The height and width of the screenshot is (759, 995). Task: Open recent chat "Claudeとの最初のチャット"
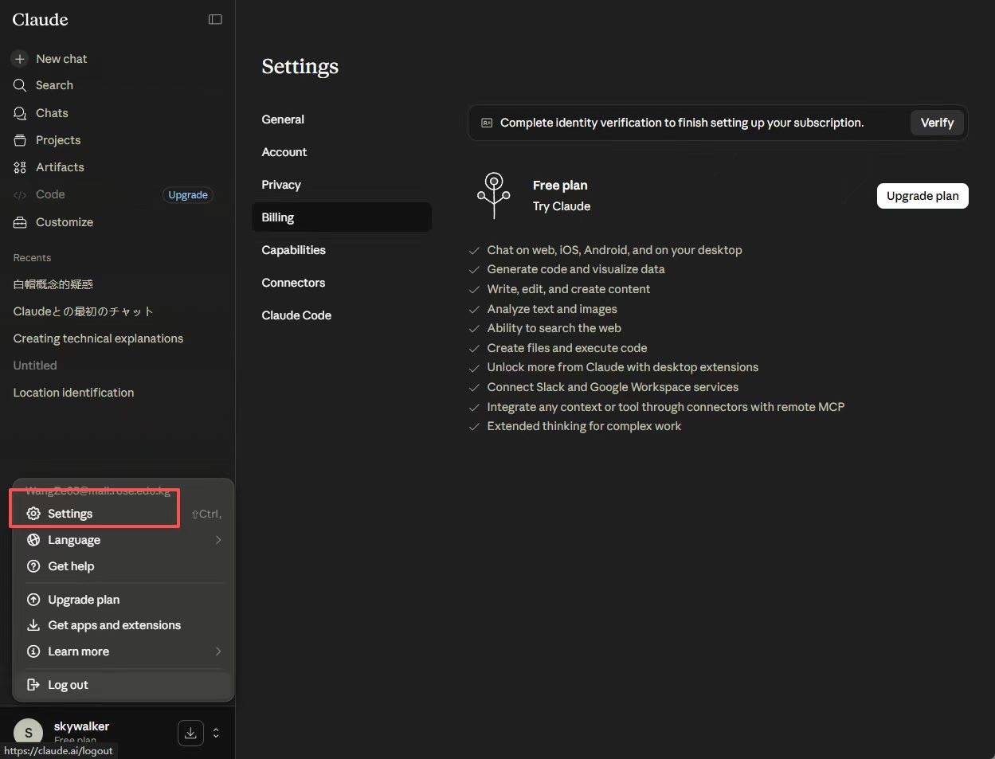point(83,311)
